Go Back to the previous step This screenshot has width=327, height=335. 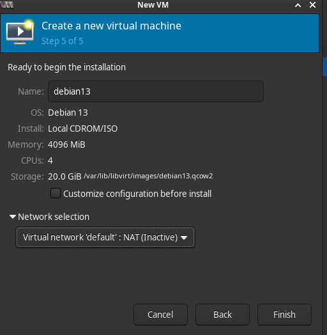tap(222, 315)
